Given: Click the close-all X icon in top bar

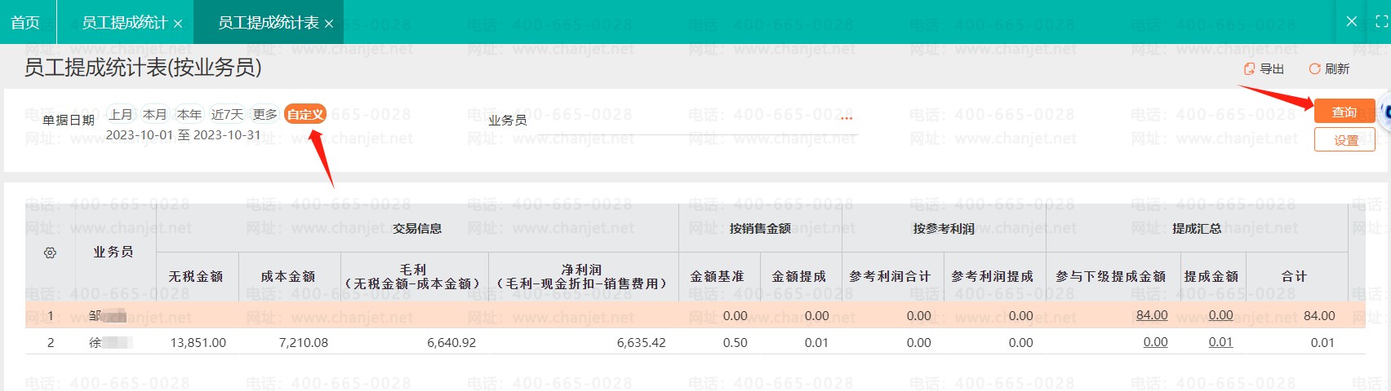Looking at the screenshot, I should coord(1352,22).
